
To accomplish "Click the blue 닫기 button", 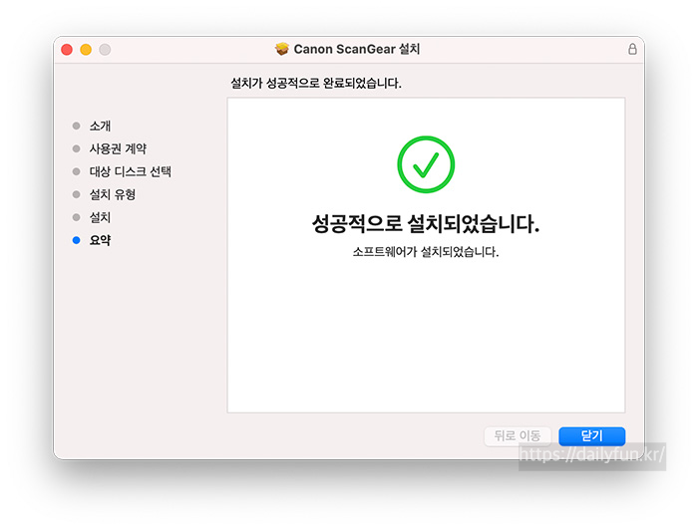I will click(591, 435).
